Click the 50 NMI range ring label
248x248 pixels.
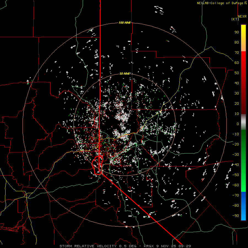pos(125,74)
